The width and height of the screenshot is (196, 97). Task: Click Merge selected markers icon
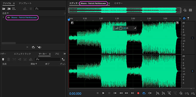14,59
